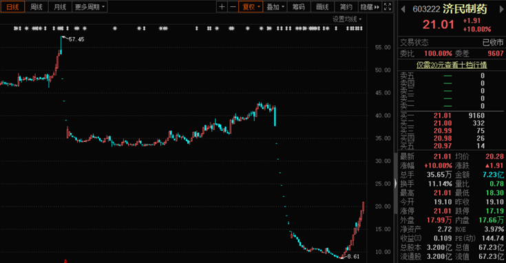The image size is (506, 263).
Task: Toggle the 画线 drawing tools
Action: click(322, 7)
